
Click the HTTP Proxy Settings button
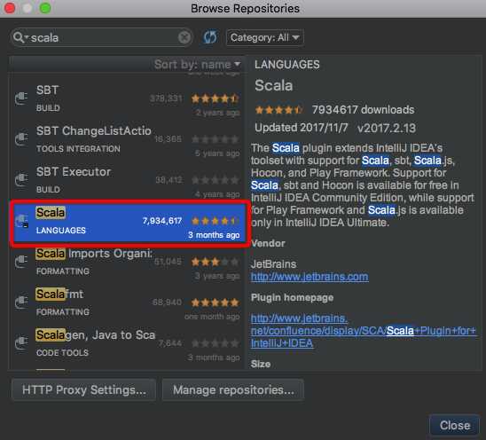pyautogui.click(x=83, y=389)
